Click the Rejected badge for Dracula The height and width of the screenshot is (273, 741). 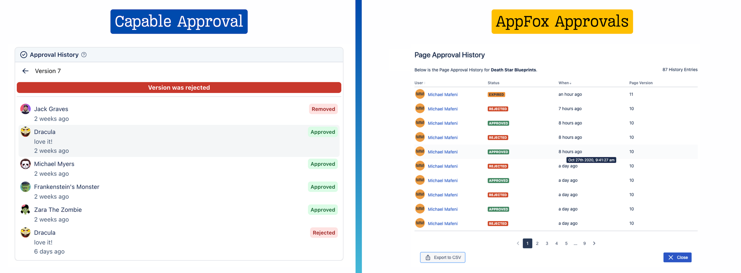tap(324, 233)
